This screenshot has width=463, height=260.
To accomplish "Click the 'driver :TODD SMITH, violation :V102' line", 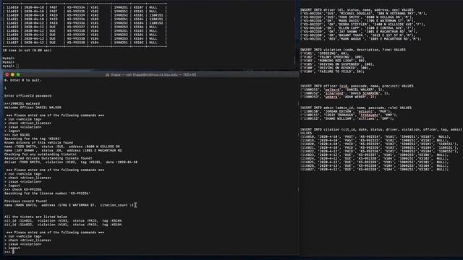I will [71, 162].
